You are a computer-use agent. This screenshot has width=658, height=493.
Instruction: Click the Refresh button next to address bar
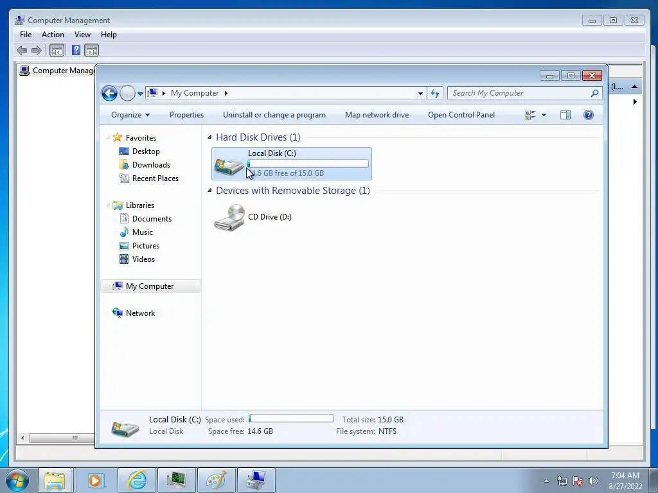point(435,94)
